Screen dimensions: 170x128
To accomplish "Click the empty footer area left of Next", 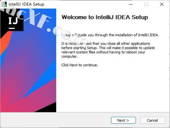I will coord(55,120).
